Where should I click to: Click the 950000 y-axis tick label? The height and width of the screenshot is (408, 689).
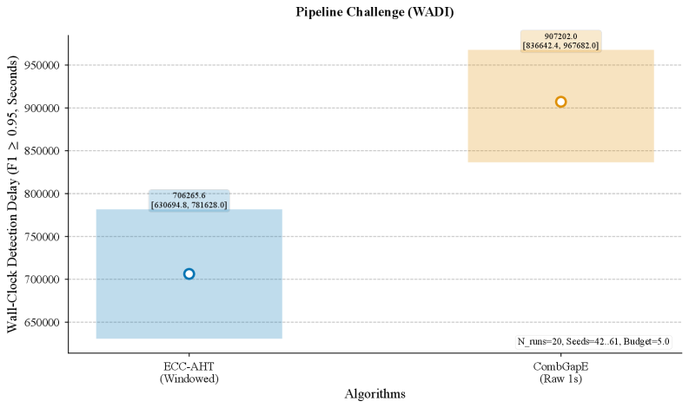(x=40, y=65)
